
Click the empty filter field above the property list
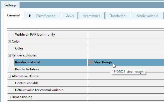[x=85, y=25]
